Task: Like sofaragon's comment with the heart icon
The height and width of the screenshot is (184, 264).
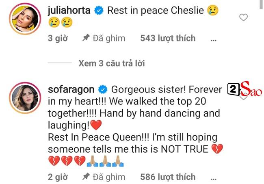Action: click(x=243, y=97)
